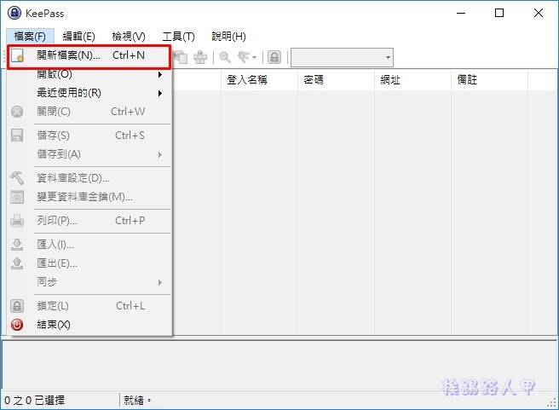
Task: Click the 鎖定(L) lock workspace entry
Action: click(x=89, y=306)
